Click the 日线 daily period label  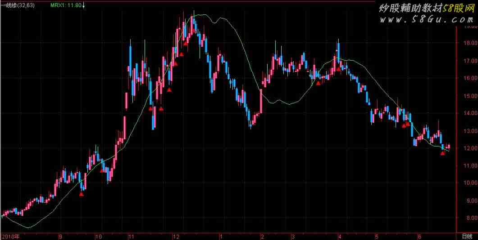pos(467,236)
